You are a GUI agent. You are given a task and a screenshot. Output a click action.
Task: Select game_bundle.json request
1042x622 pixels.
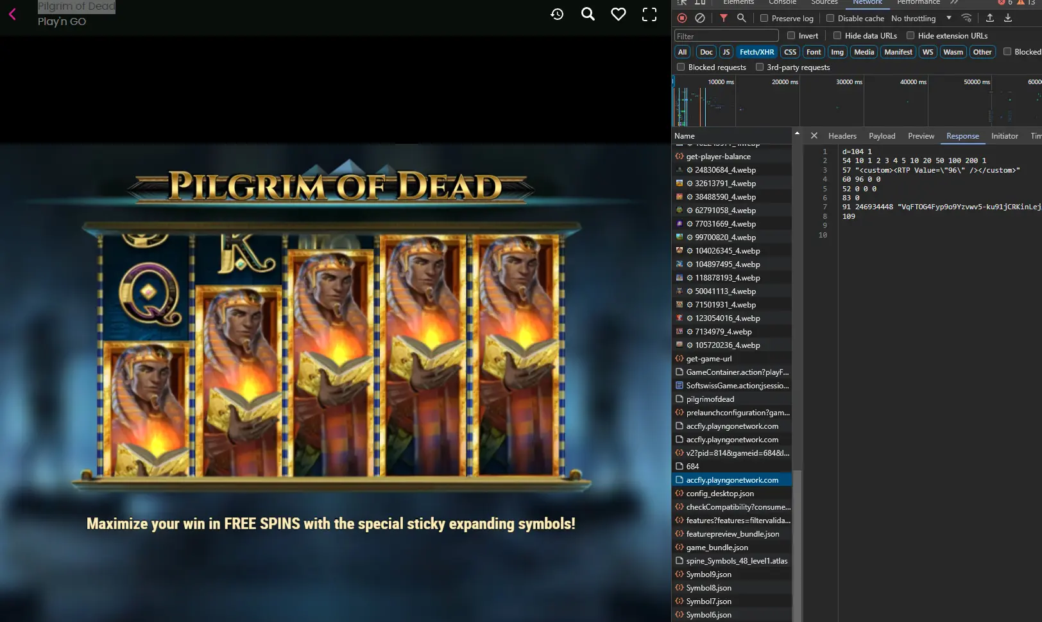pos(731,548)
